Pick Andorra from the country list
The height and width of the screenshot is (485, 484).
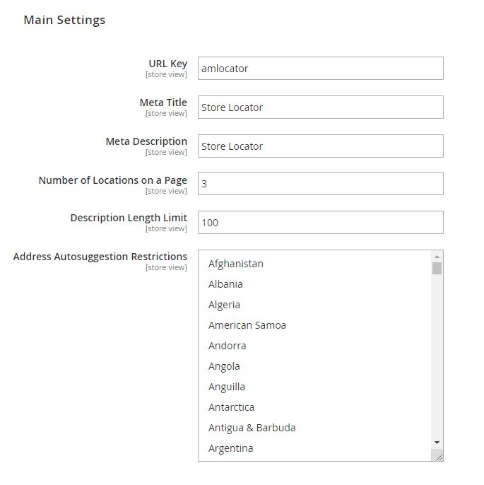click(227, 346)
